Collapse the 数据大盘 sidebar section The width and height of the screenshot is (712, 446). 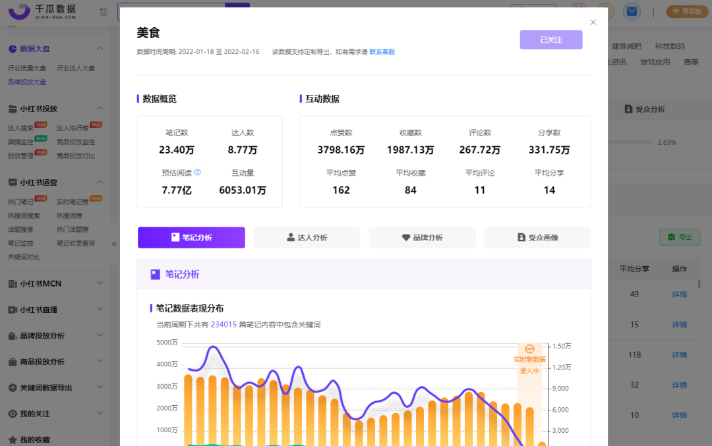(x=100, y=49)
